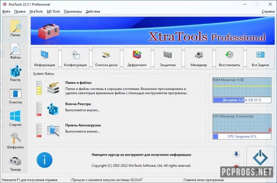Open the Справка help menu

coord(268,11)
